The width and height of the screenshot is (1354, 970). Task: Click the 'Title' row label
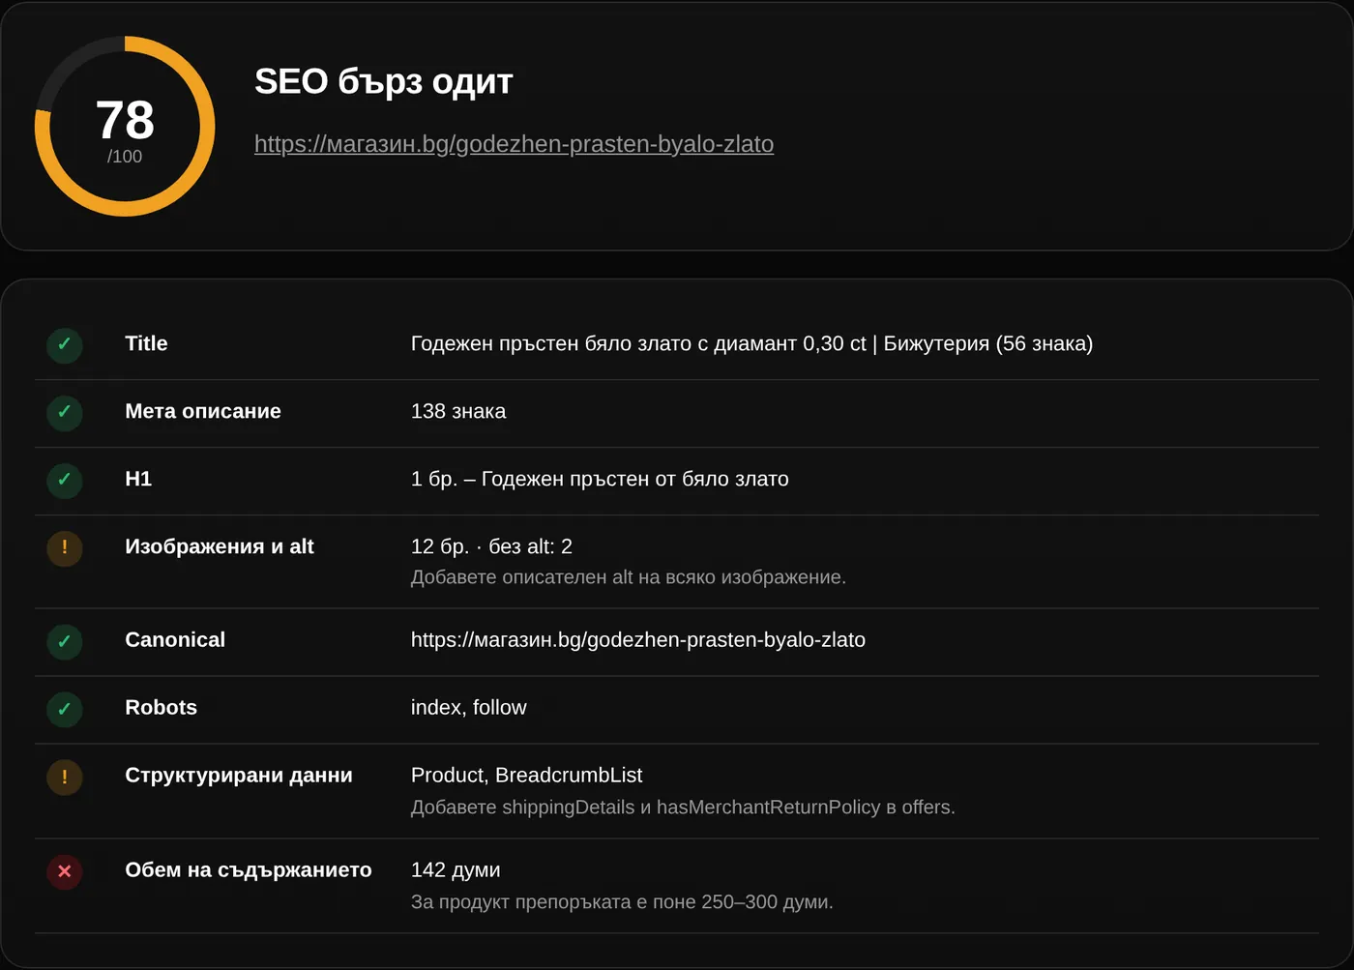[x=146, y=343]
